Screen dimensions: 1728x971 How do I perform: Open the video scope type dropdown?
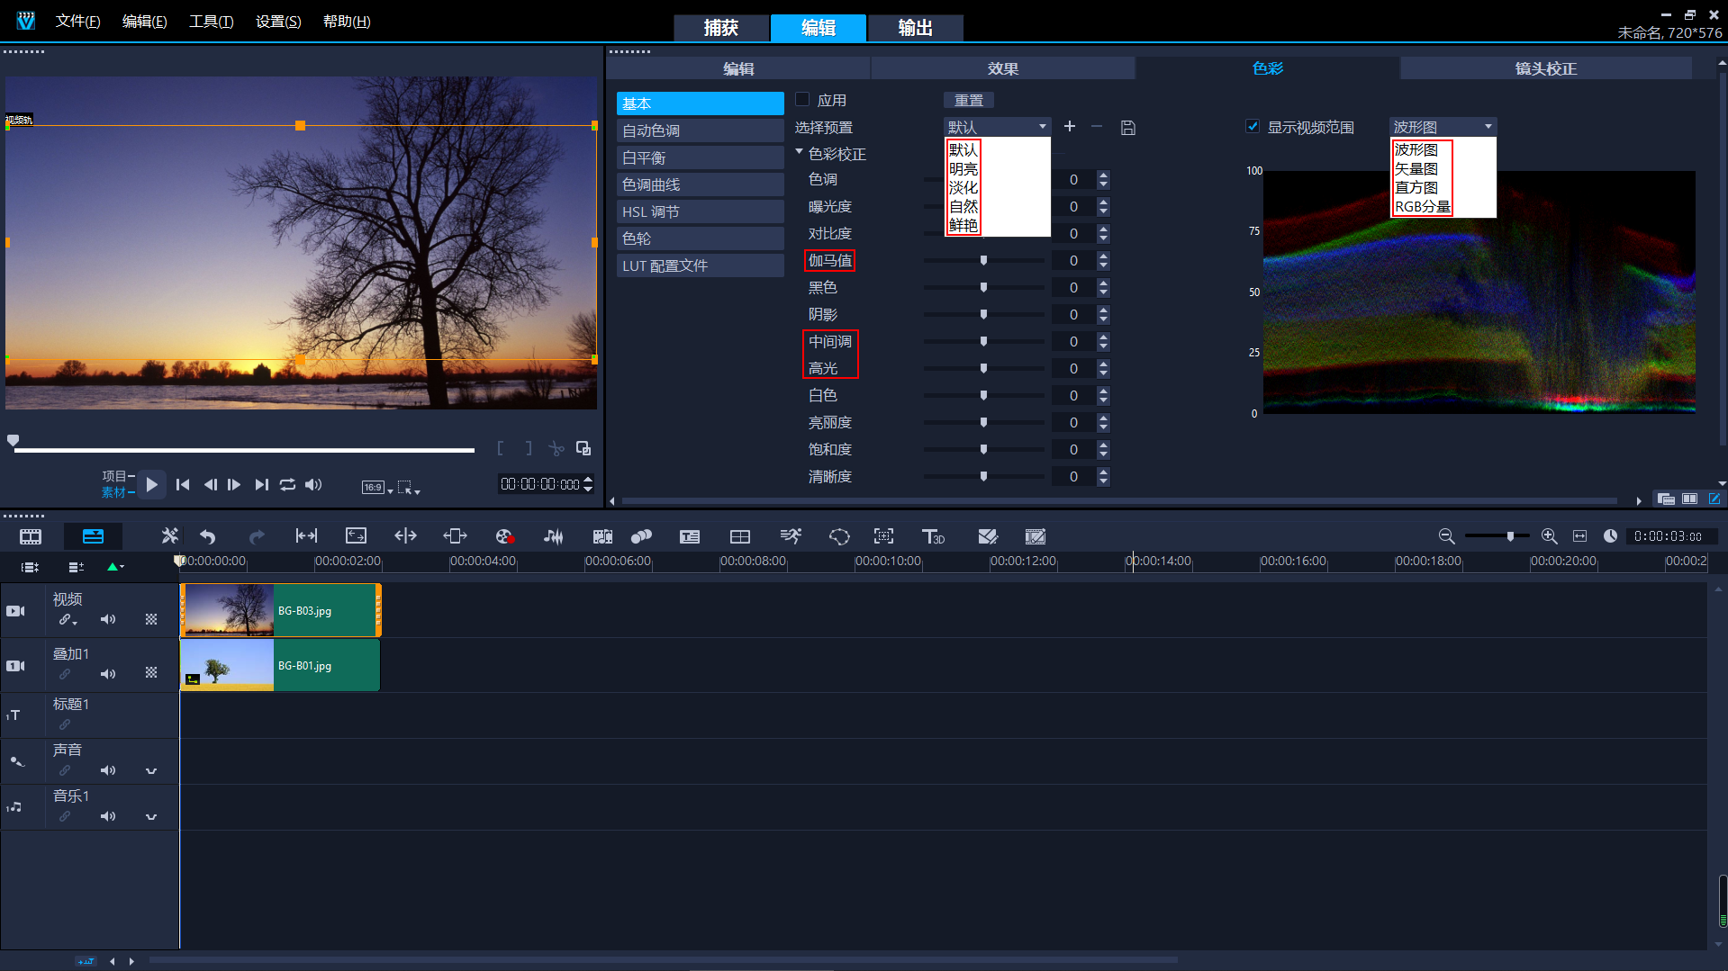tap(1443, 127)
